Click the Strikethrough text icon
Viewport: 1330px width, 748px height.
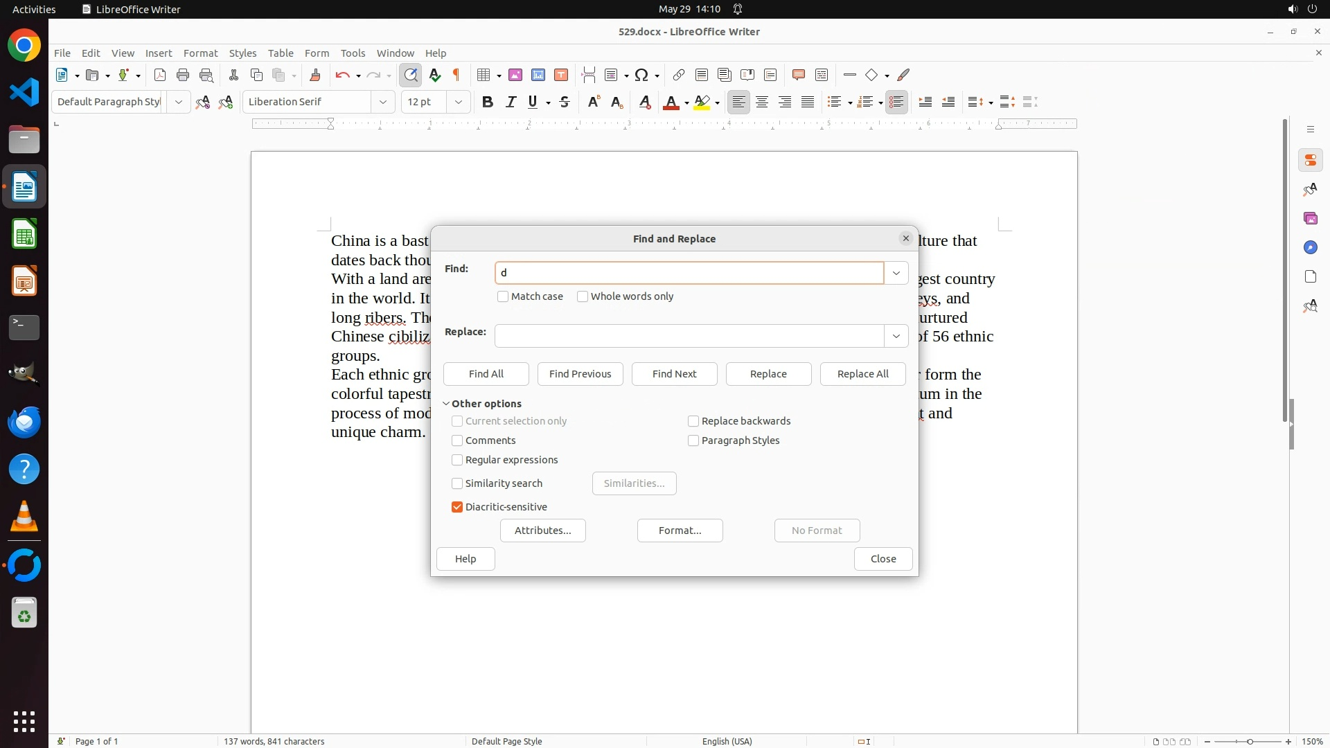[x=565, y=103]
